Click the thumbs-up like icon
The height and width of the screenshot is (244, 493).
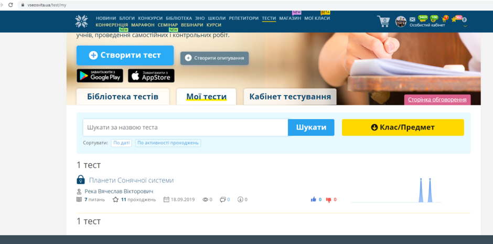tap(314, 199)
